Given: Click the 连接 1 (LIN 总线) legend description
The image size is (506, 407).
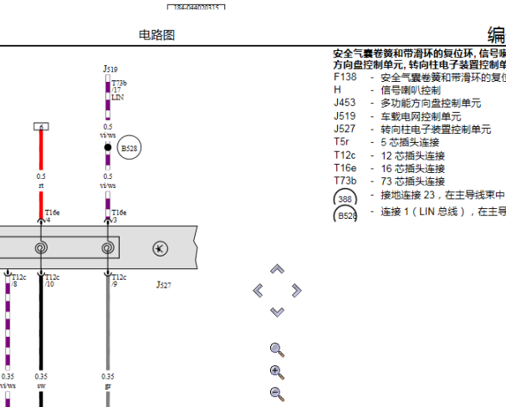Looking at the screenshot, I should pyautogui.click(x=443, y=211).
